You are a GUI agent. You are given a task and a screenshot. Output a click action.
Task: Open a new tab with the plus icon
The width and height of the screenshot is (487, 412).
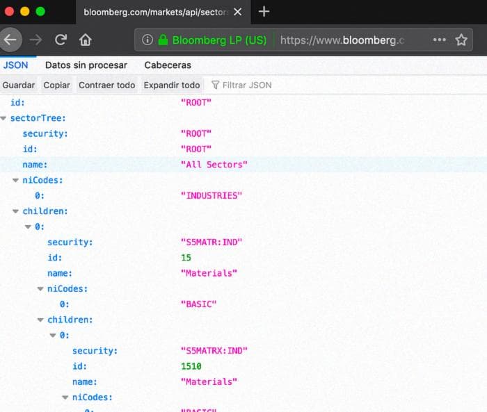[264, 12]
